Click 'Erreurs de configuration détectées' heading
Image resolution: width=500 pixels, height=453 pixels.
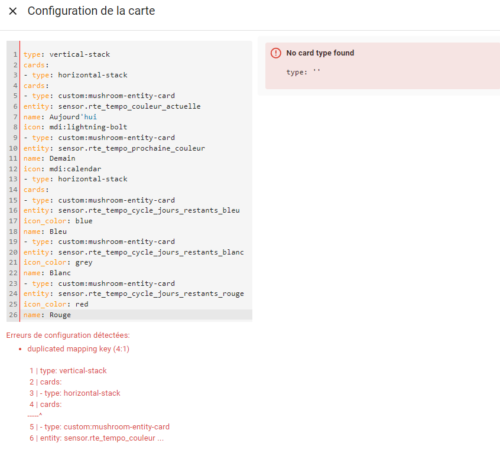point(67,335)
